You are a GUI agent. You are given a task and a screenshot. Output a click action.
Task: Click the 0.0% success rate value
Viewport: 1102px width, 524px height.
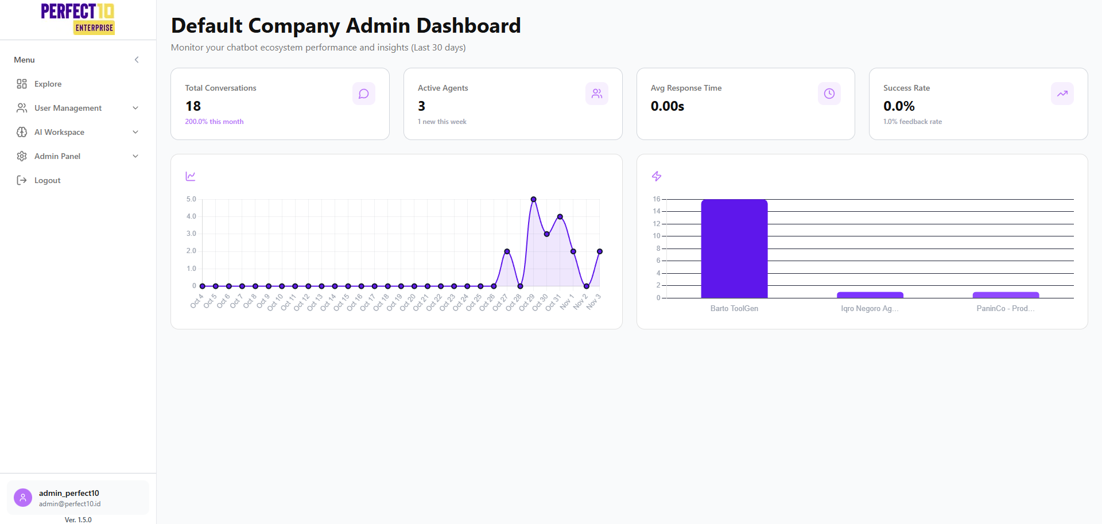tap(899, 106)
